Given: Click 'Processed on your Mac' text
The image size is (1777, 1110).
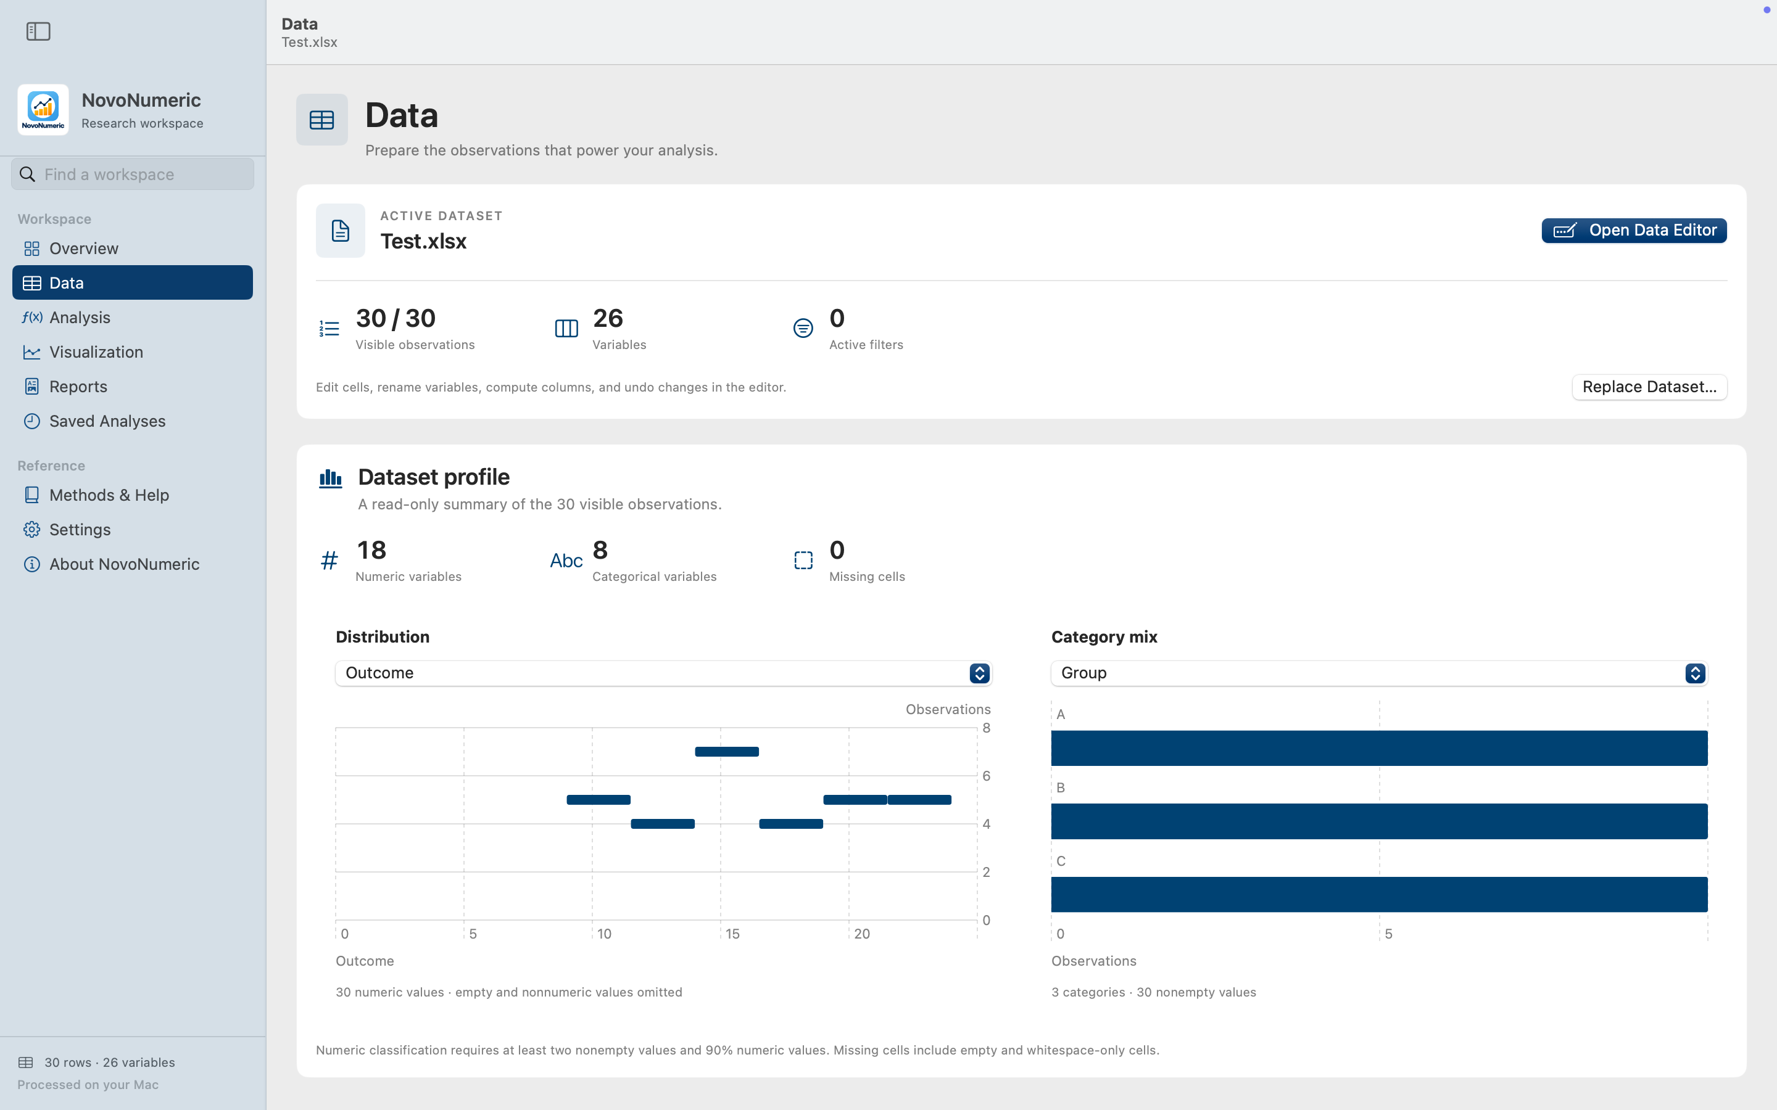Looking at the screenshot, I should point(88,1085).
